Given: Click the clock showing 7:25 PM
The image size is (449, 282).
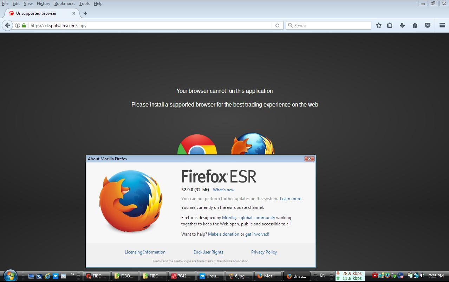Looking at the screenshot, I should pyautogui.click(x=436, y=276).
